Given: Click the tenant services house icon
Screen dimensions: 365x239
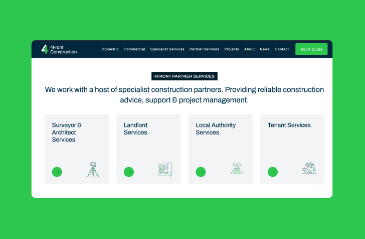Looking at the screenshot, I should coord(309,169).
